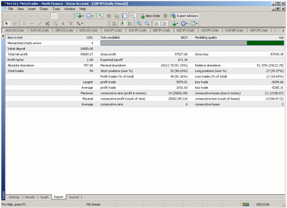Switch to the AUDUSD,Daily chart tab
This screenshot has height=208, width=287.
point(15,30)
